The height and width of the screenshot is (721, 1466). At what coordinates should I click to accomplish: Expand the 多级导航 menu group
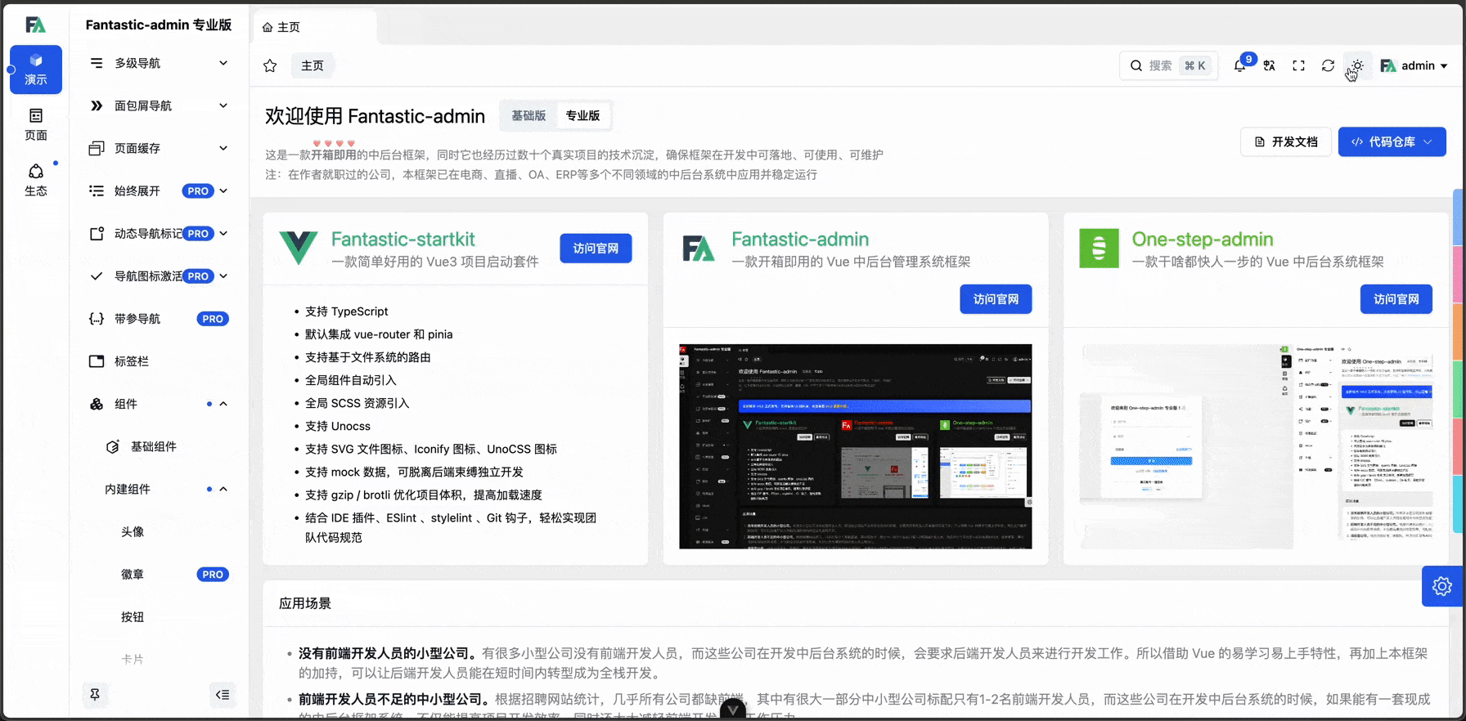point(159,63)
